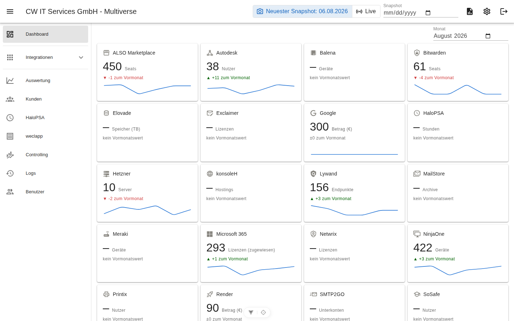
Task: Click the logout icon
Action: [x=504, y=11]
